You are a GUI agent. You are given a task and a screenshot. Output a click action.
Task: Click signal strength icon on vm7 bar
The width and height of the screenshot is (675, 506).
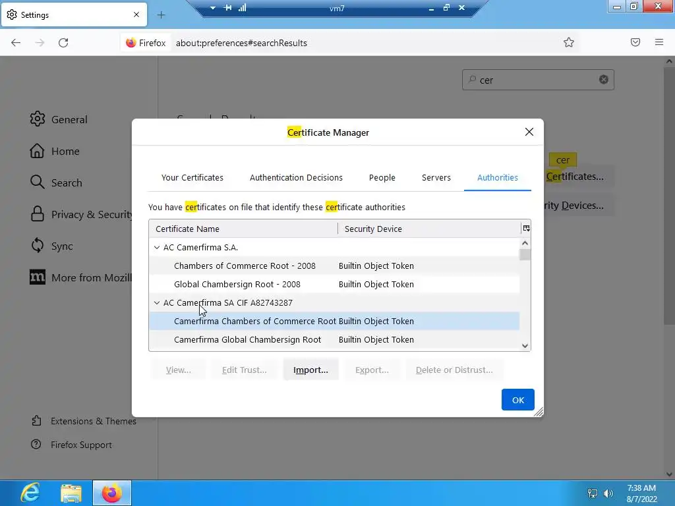click(x=243, y=8)
